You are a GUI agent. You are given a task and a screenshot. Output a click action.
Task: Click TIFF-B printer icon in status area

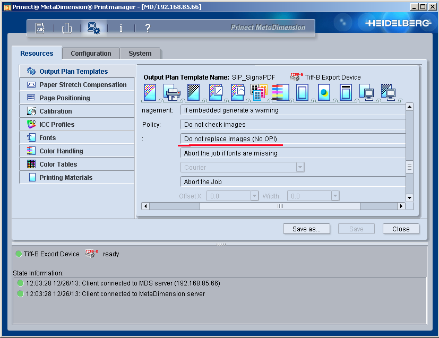coord(91,254)
